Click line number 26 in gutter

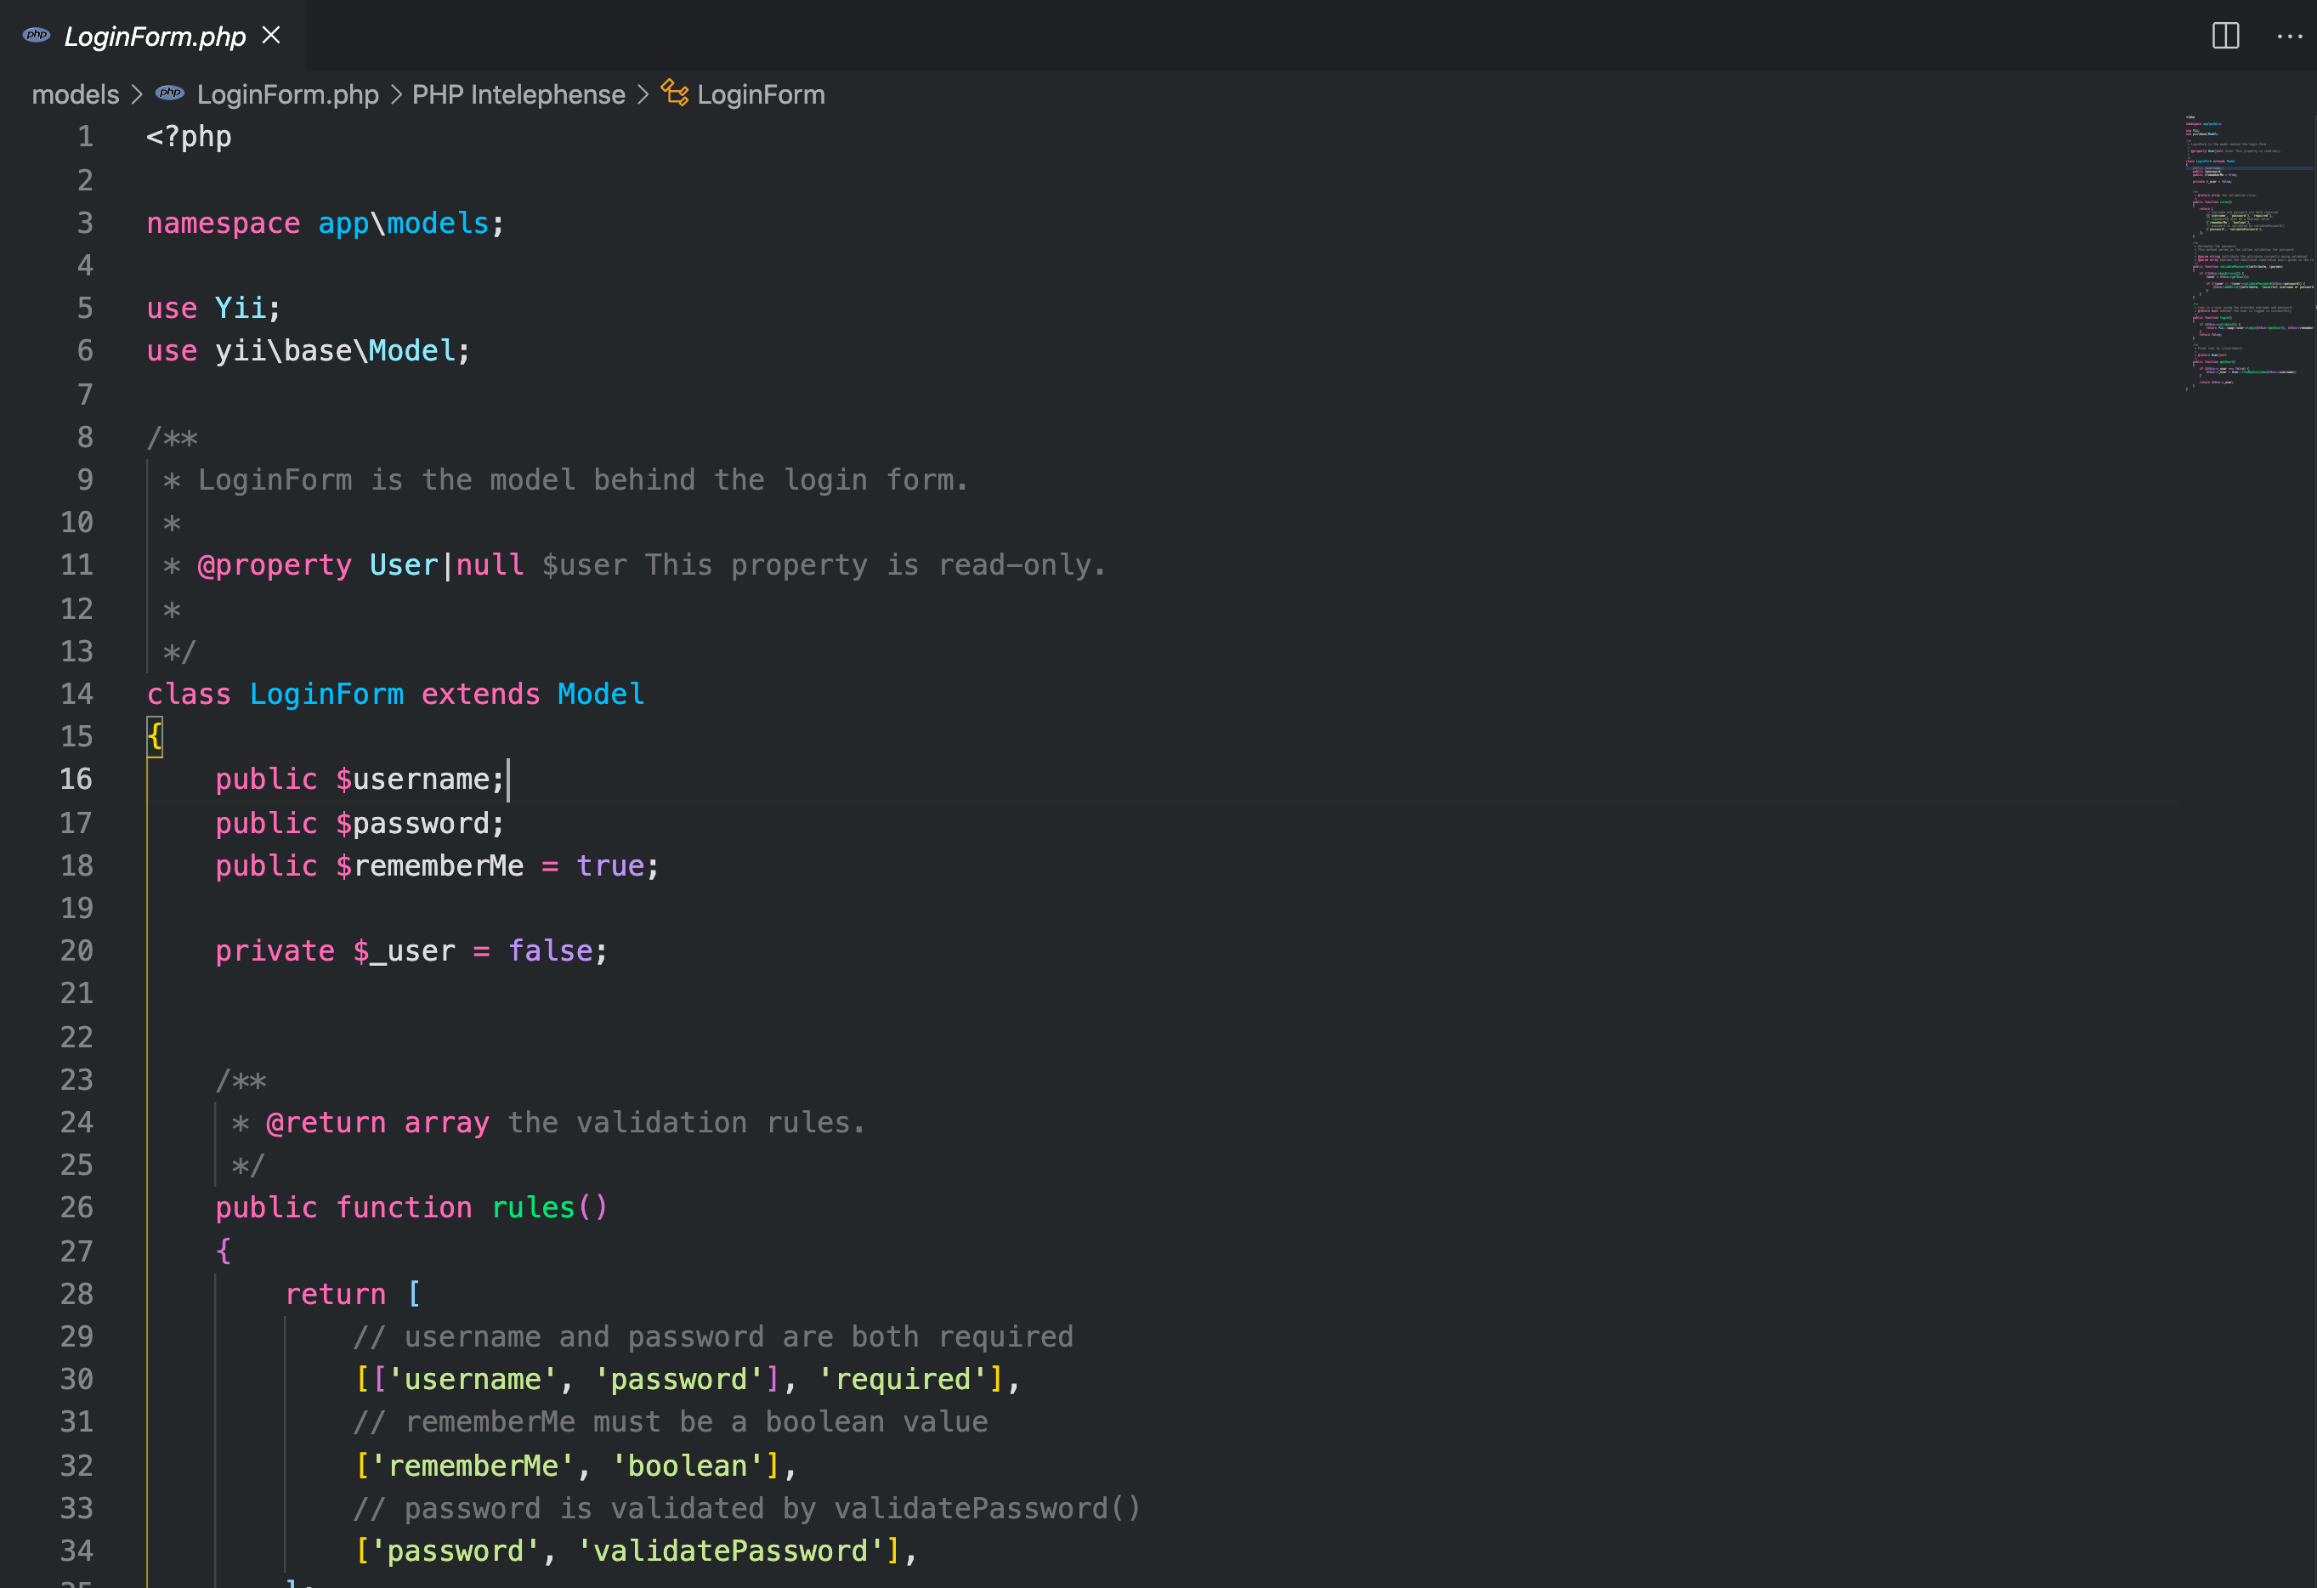click(76, 1207)
